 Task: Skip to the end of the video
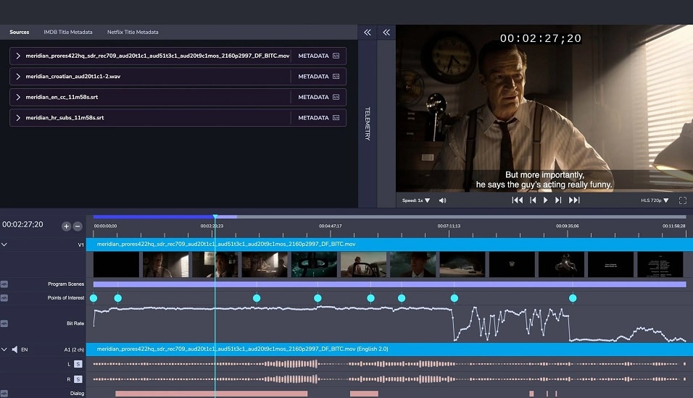point(574,200)
